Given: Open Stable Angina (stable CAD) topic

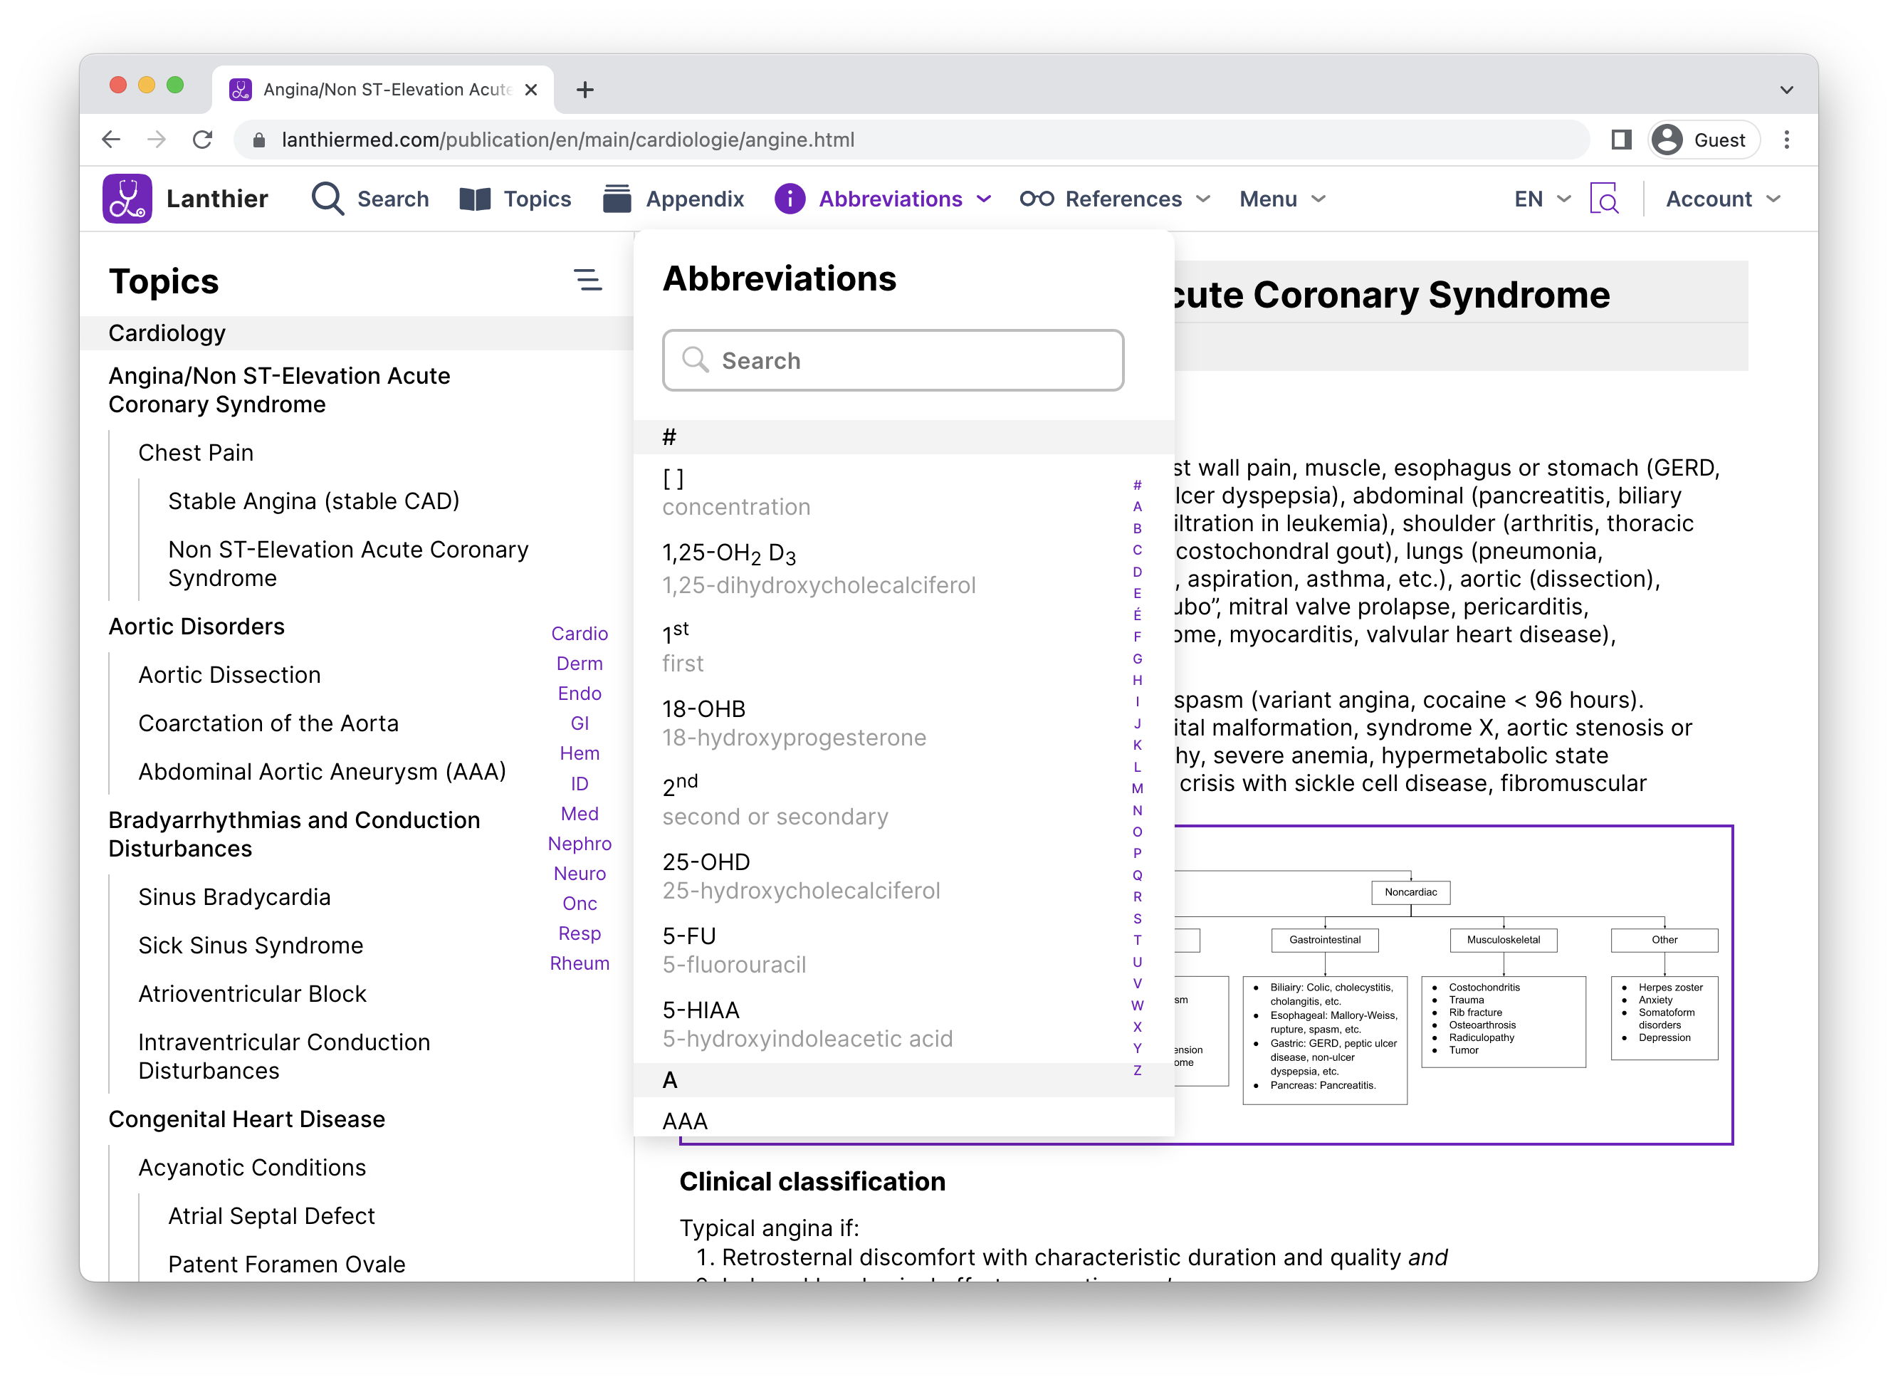Looking at the screenshot, I should coord(314,501).
